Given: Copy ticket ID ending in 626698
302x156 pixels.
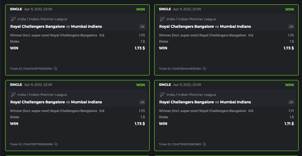Looking at the screenshot, I should click(56, 144).
